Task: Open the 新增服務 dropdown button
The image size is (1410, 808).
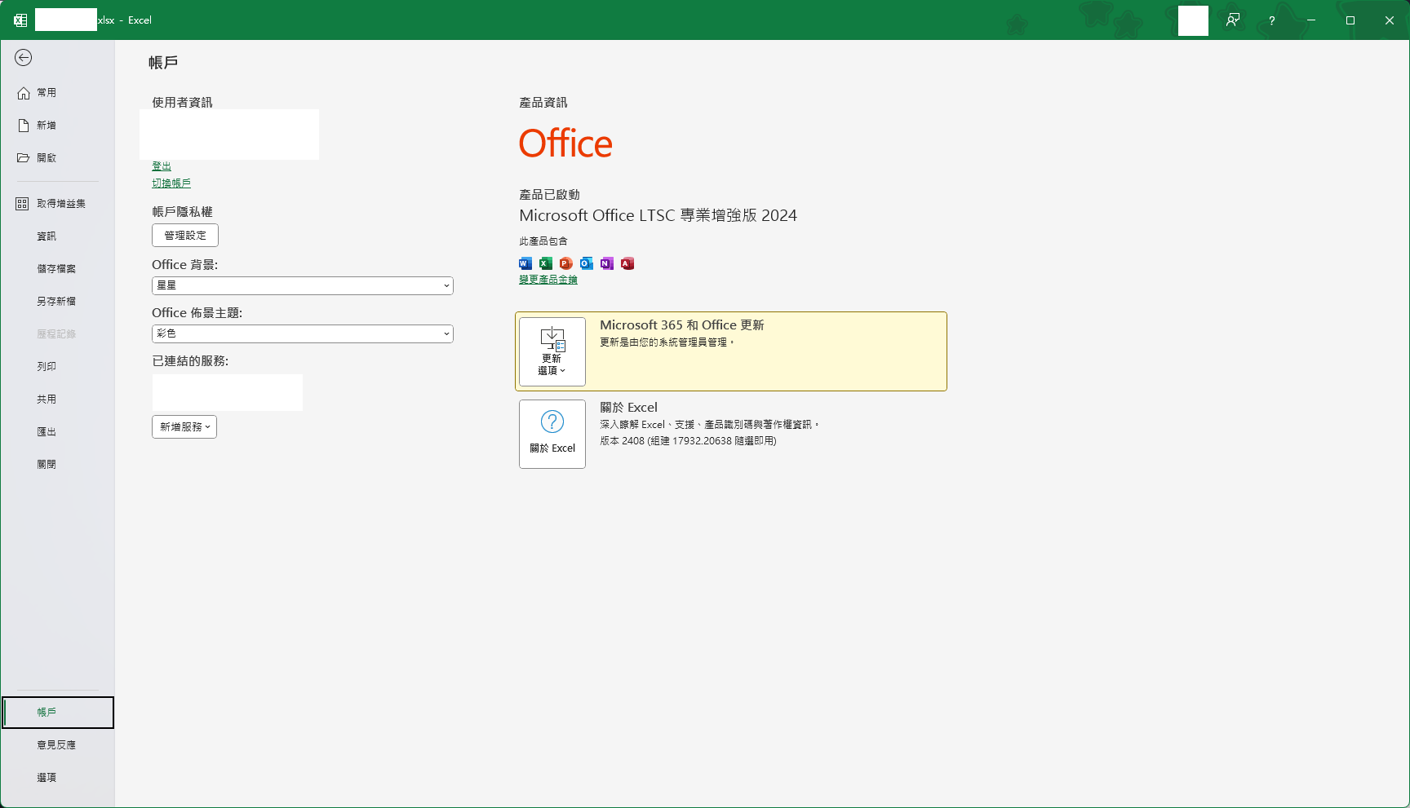Action: tap(184, 427)
